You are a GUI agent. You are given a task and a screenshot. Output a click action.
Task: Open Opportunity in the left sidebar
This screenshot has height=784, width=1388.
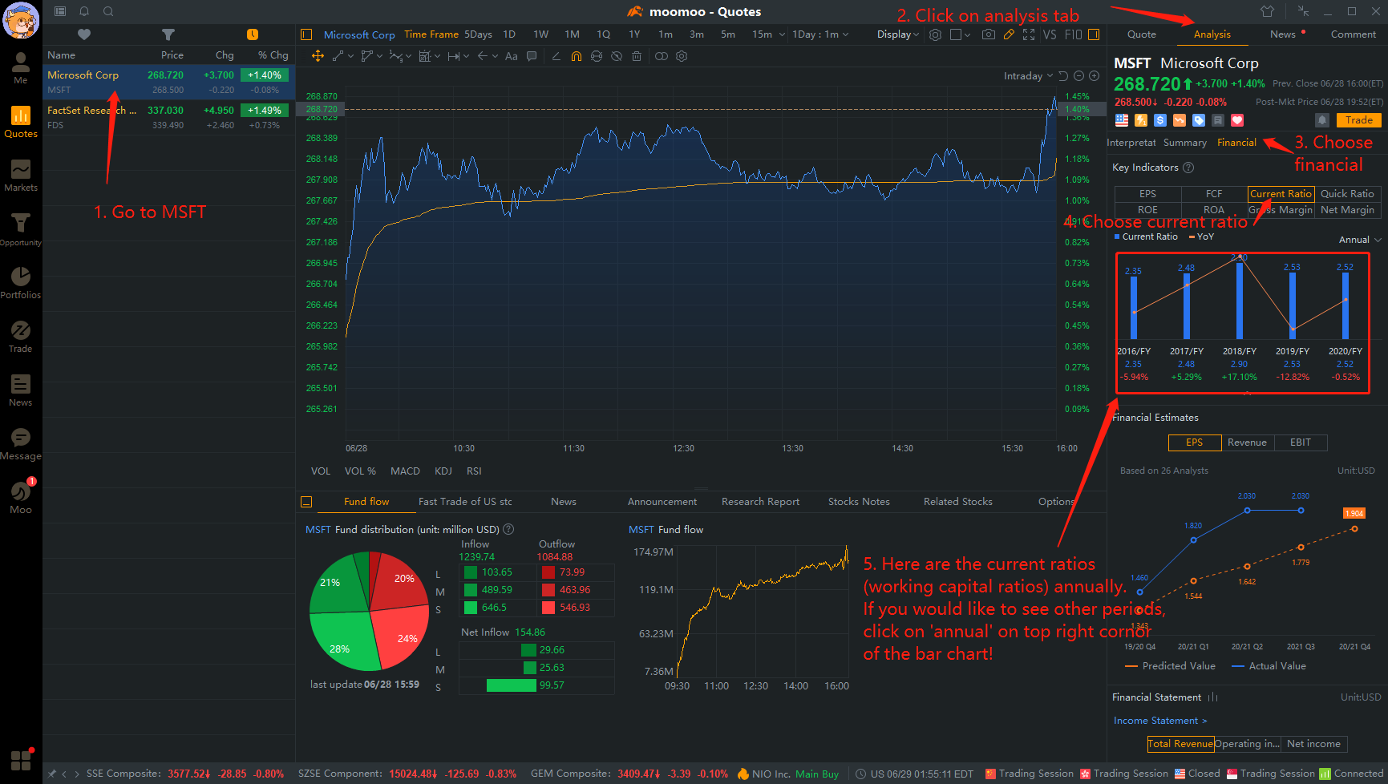[21, 229]
